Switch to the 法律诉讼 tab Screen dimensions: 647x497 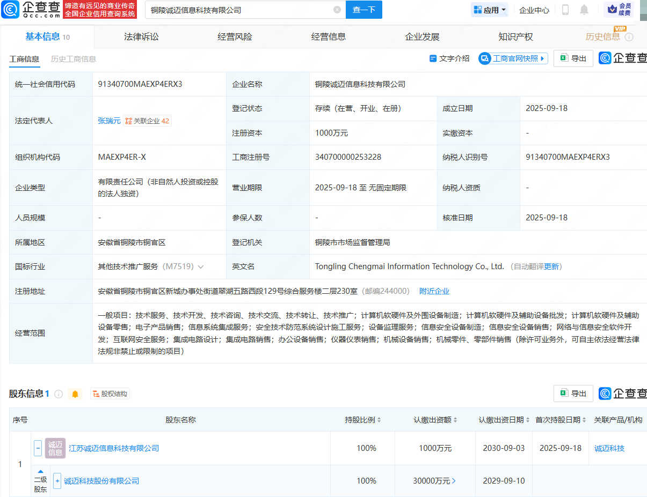tap(141, 36)
